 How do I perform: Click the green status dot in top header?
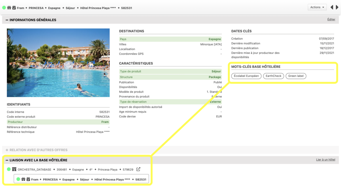(x=4, y=8)
